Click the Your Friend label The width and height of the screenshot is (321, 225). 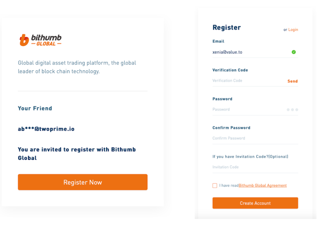[35, 108]
